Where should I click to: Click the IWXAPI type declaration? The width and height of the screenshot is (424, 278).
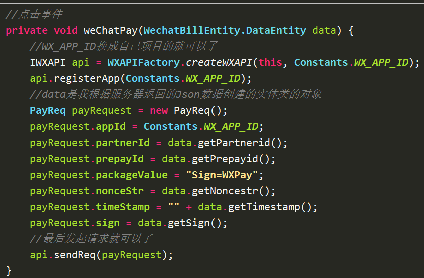tap(48, 63)
